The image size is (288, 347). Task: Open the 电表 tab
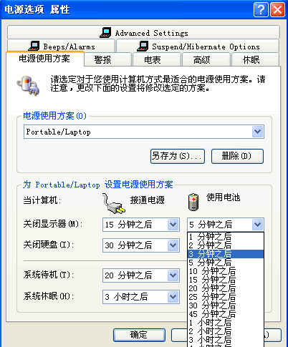(157, 59)
